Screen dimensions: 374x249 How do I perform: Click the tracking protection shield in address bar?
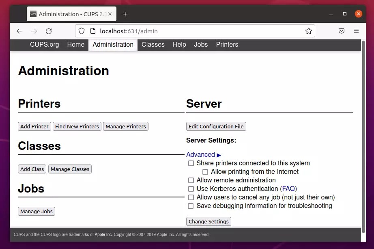click(x=81, y=31)
